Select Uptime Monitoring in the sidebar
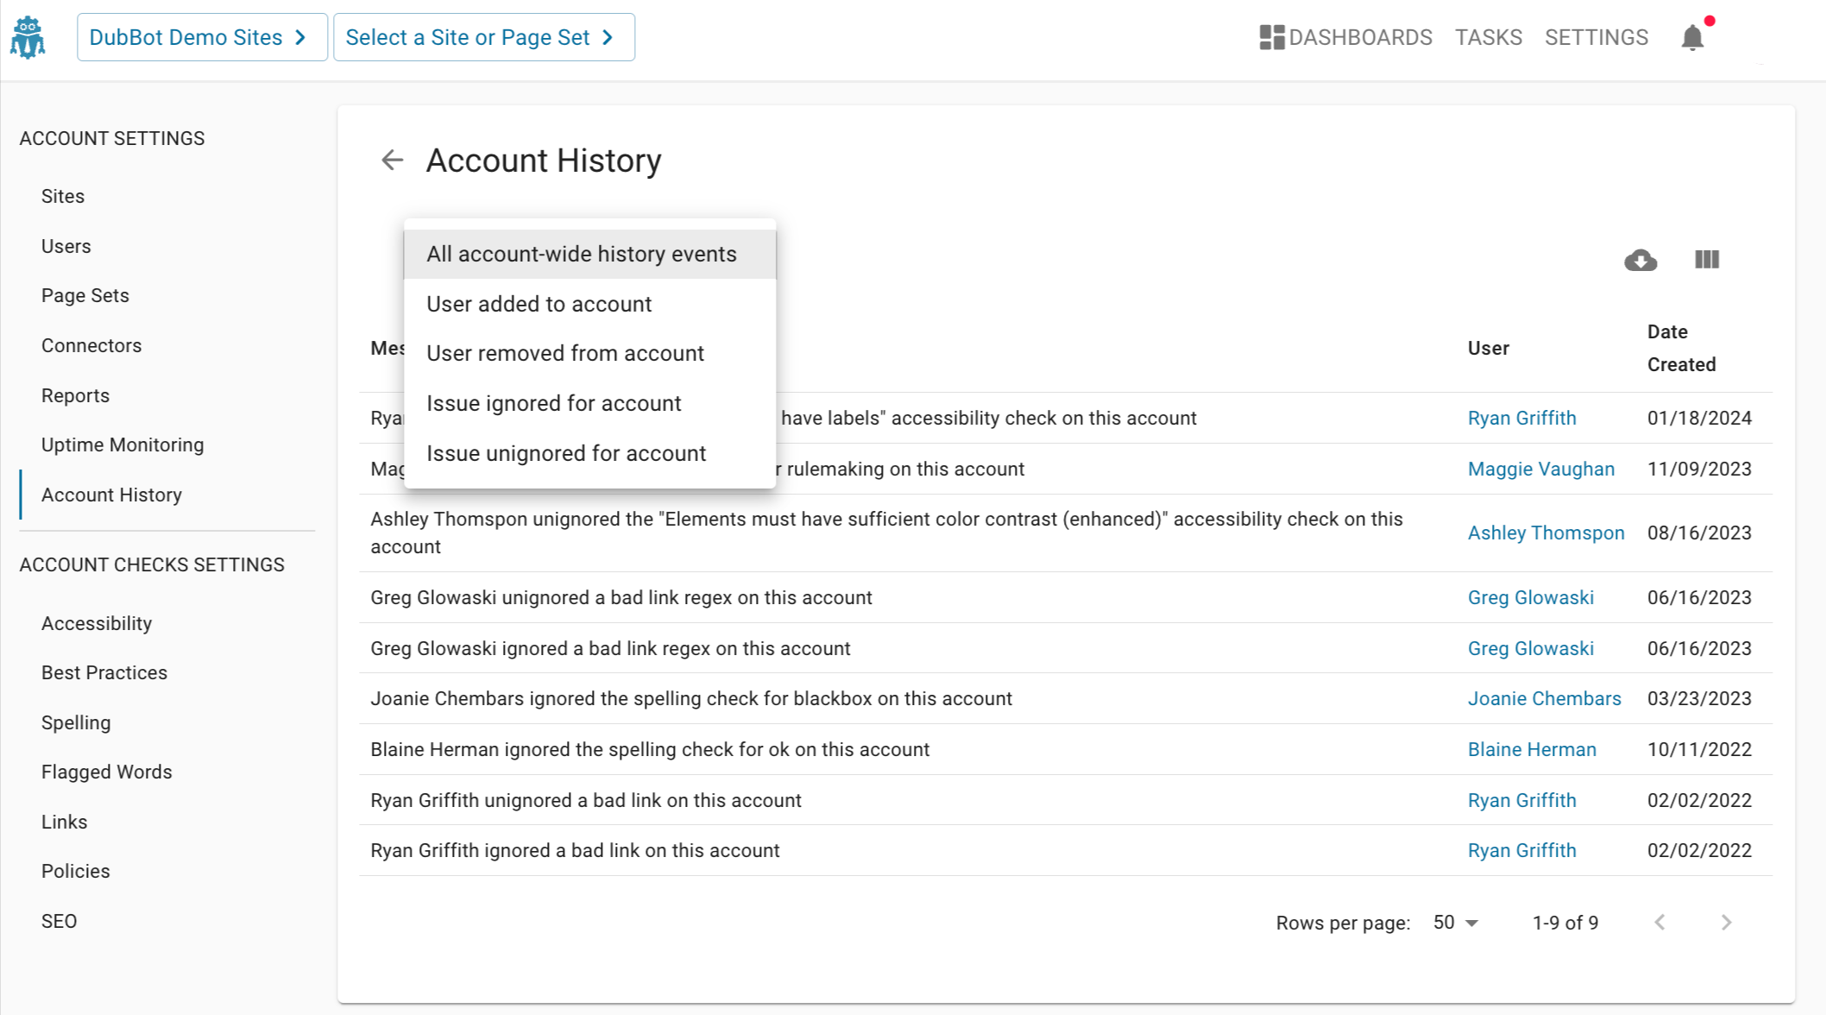Image resolution: width=1826 pixels, height=1015 pixels. 123,444
